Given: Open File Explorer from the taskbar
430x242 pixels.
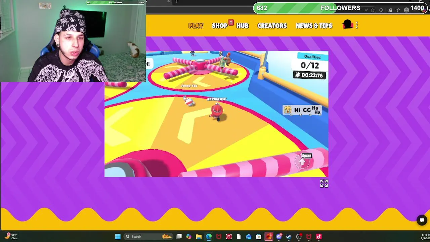Looking at the screenshot, I should click(x=199, y=237).
